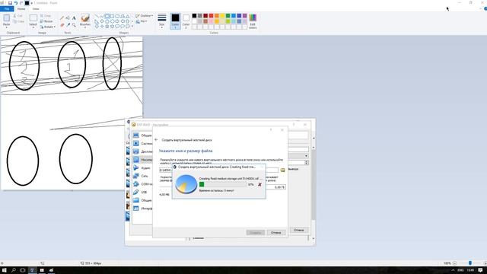Click Отмена in the disk wizard
487x274 pixels.
[x=275, y=232]
